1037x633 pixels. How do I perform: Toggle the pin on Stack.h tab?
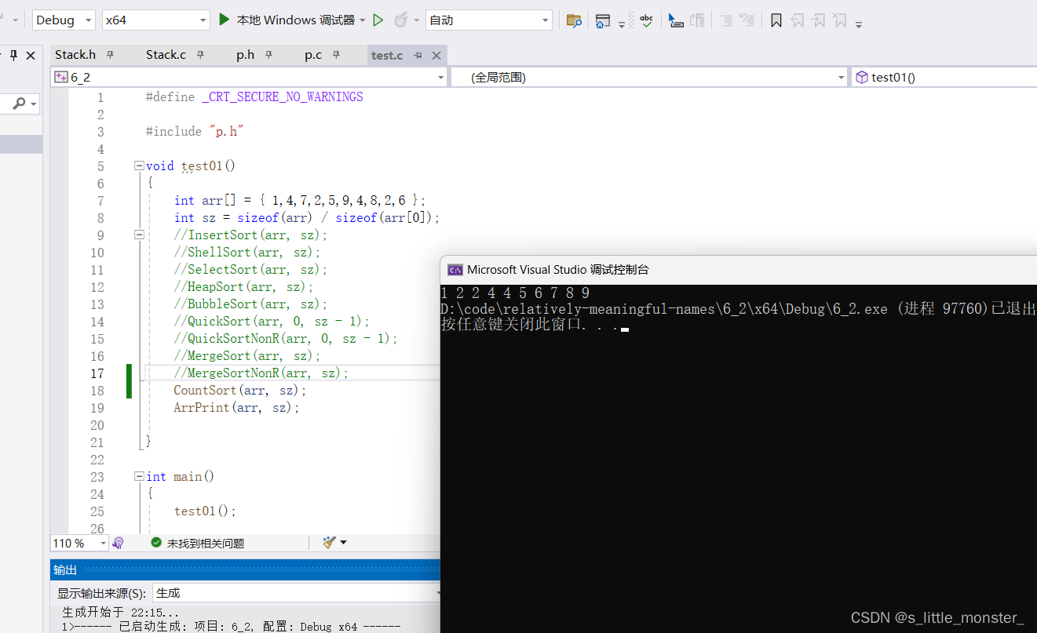(x=111, y=55)
